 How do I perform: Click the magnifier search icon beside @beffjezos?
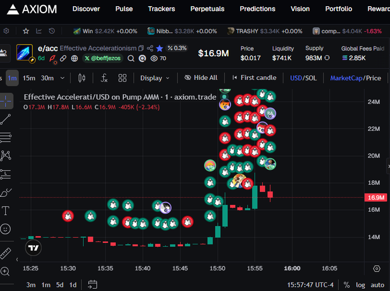131,58
